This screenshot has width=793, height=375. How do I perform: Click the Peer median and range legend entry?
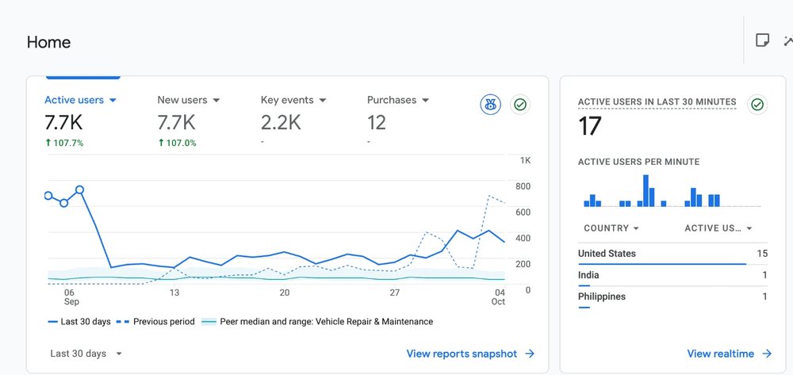tap(317, 322)
